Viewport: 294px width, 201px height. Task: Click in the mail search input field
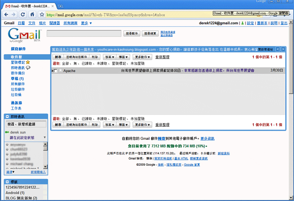click(x=84, y=33)
